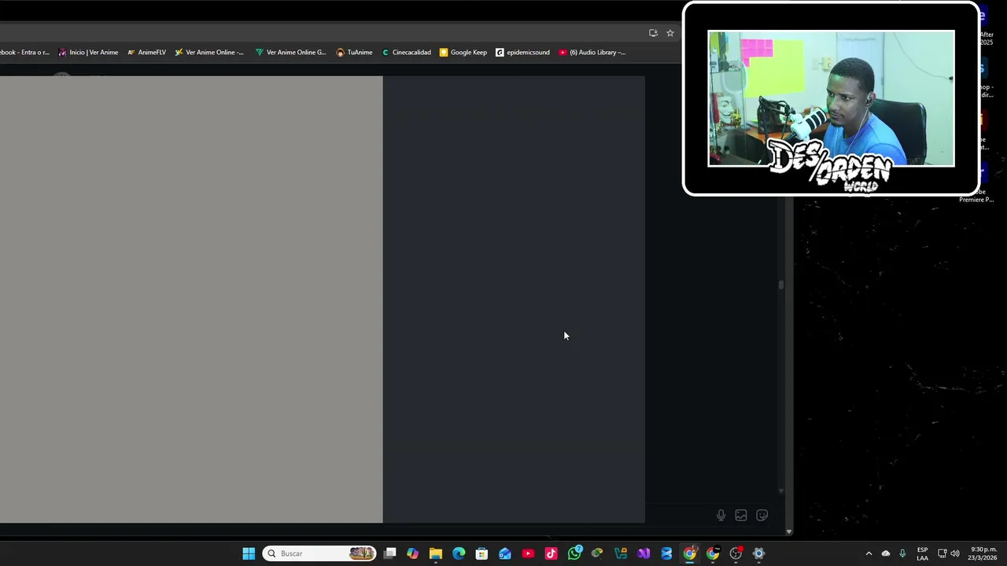Open the YouTube app from the taskbar

(x=528, y=553)
